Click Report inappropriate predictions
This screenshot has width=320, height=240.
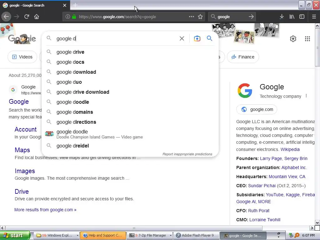pos(187,154)
